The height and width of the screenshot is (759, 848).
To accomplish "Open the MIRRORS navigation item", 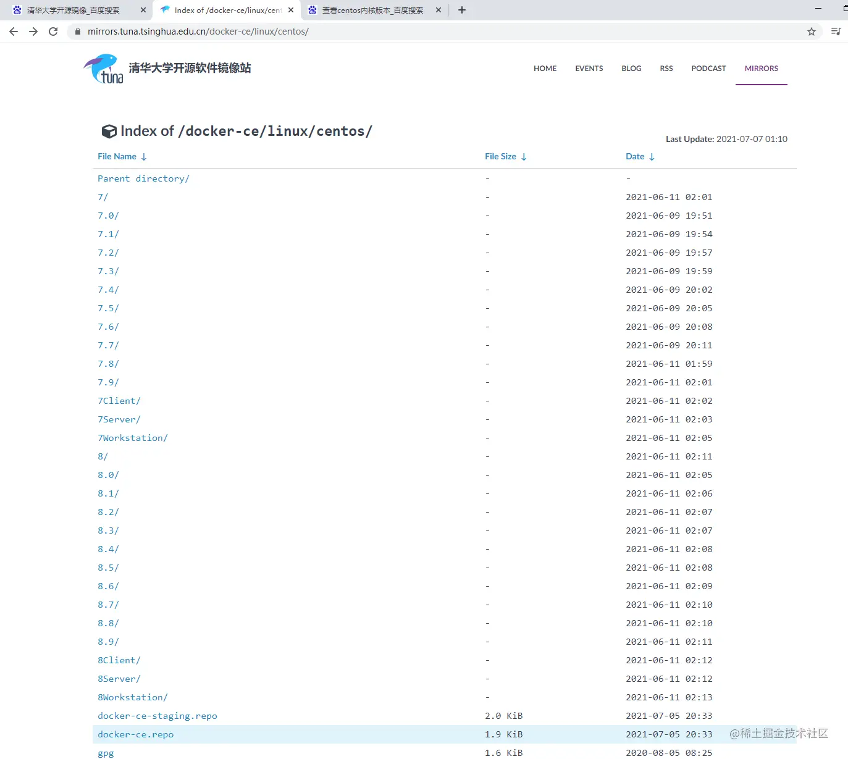I will point(762,69).
